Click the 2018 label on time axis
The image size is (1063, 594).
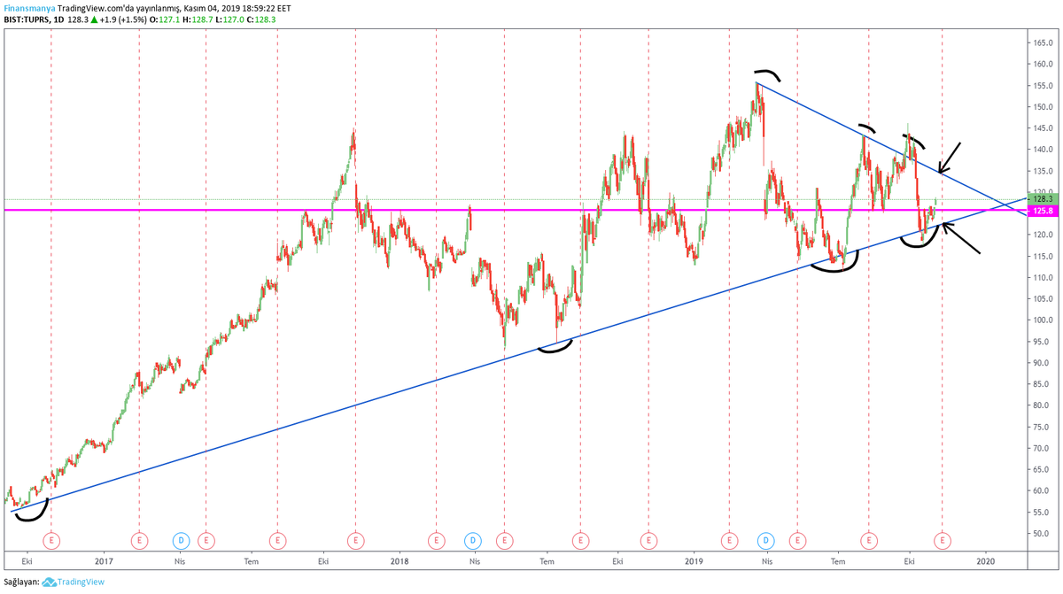click(399, 561)
